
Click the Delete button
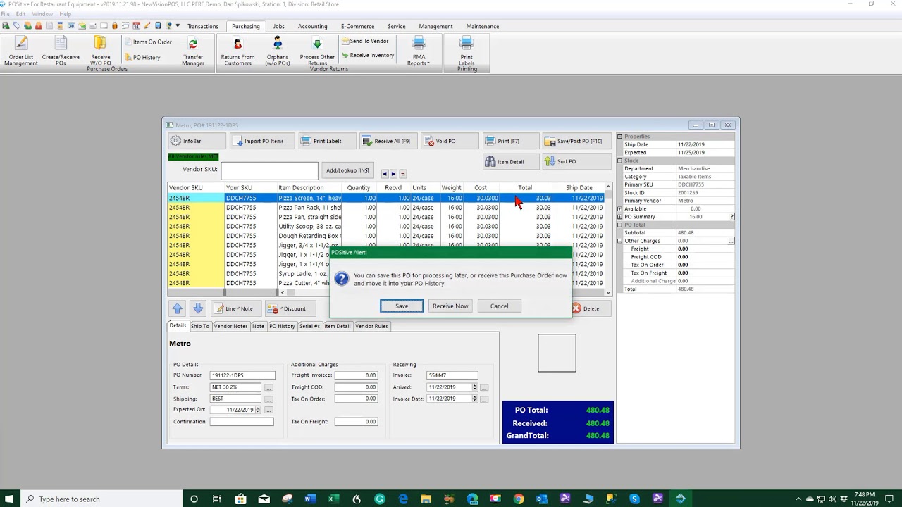click(589, 308)
